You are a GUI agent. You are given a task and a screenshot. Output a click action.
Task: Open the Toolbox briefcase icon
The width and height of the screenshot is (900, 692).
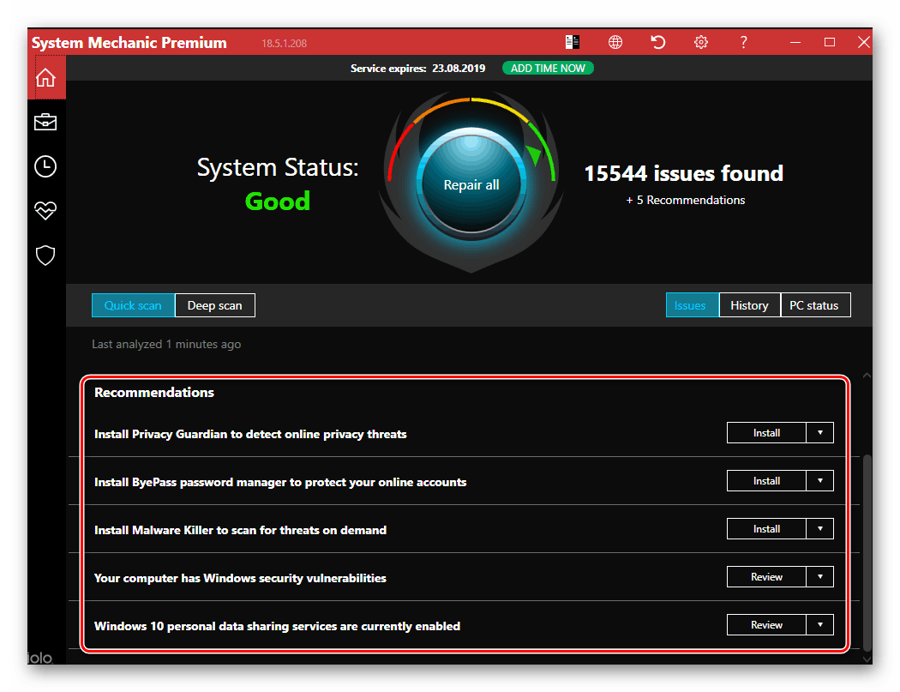tap(45, 122)
